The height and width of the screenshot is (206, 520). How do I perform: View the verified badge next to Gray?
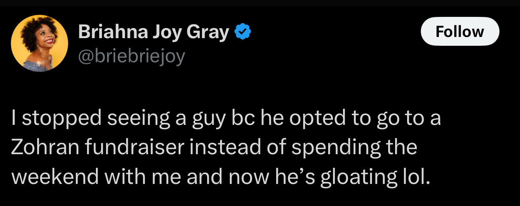(243, 31)
